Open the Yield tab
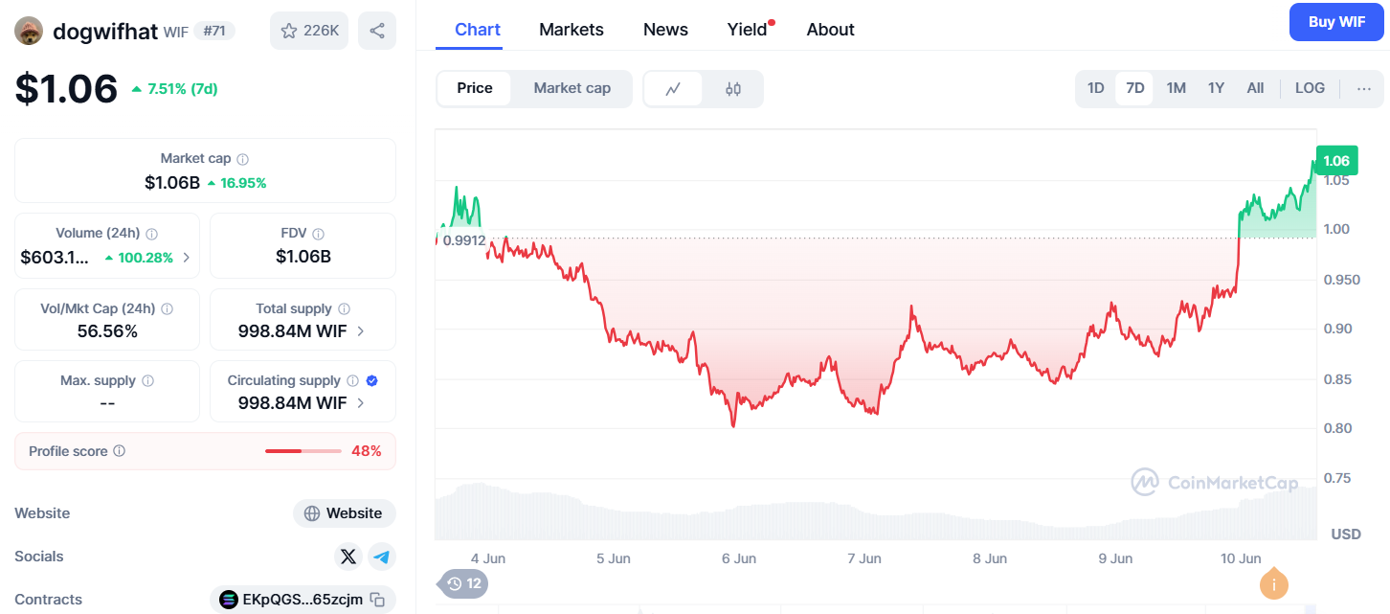 [x=748, y=30]
